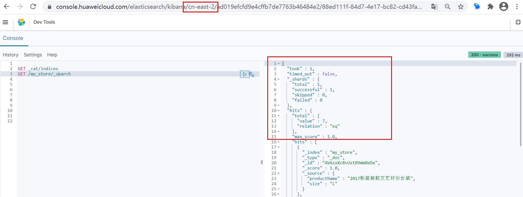Open the browser extensions menu

491,7
